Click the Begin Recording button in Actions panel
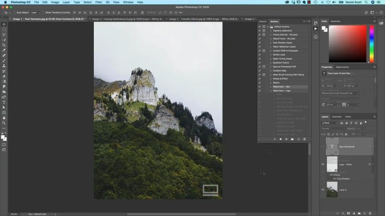 [281, 139]
